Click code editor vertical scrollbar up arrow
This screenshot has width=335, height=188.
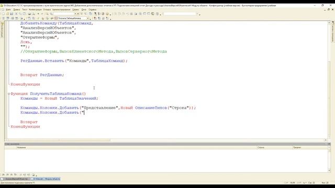tap(329, 22)
